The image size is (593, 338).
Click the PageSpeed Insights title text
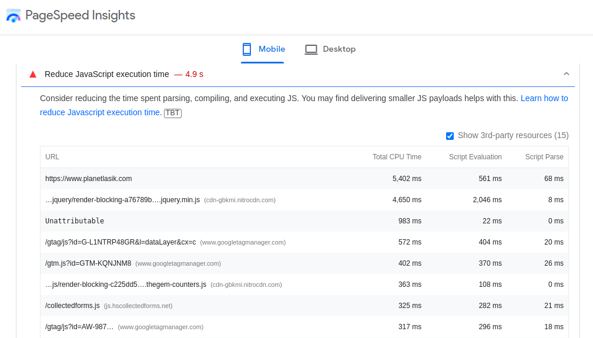(x=80, y=15)
